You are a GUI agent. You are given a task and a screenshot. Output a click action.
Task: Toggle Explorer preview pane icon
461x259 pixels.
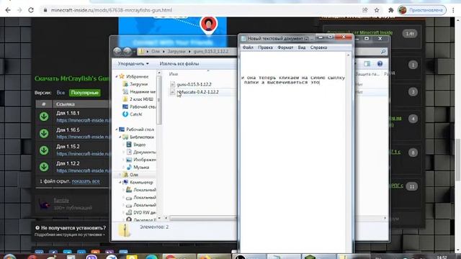[x=367, y=64]
